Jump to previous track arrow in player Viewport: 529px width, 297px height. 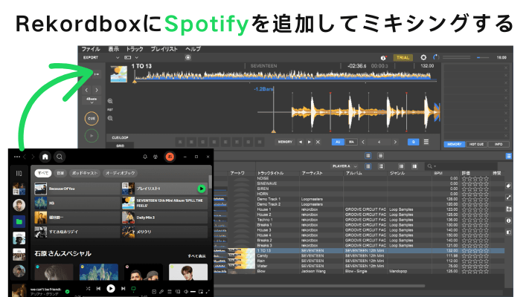point(87,90)
